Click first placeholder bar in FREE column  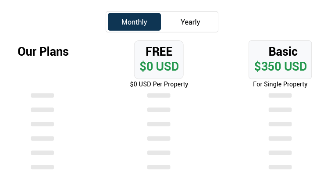click(159, 96)
